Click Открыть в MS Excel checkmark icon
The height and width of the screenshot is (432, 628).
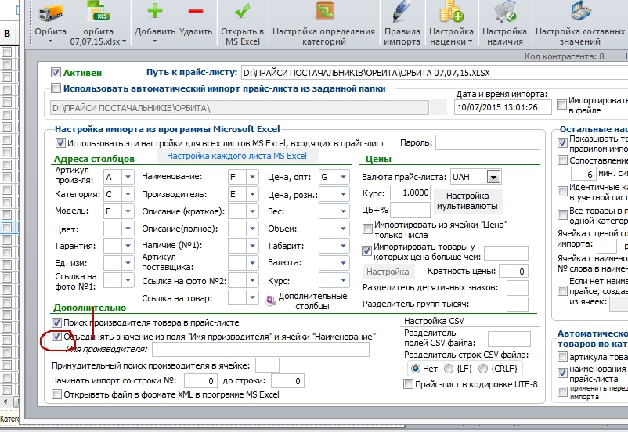[x=242, y=11]
